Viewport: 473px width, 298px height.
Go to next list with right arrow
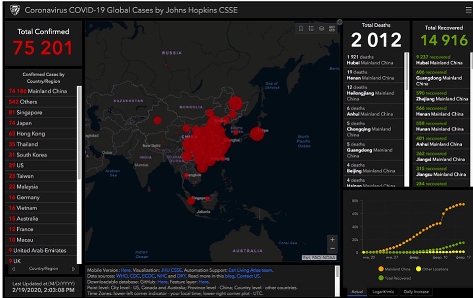pyautogui.click(x=73, y=269)
